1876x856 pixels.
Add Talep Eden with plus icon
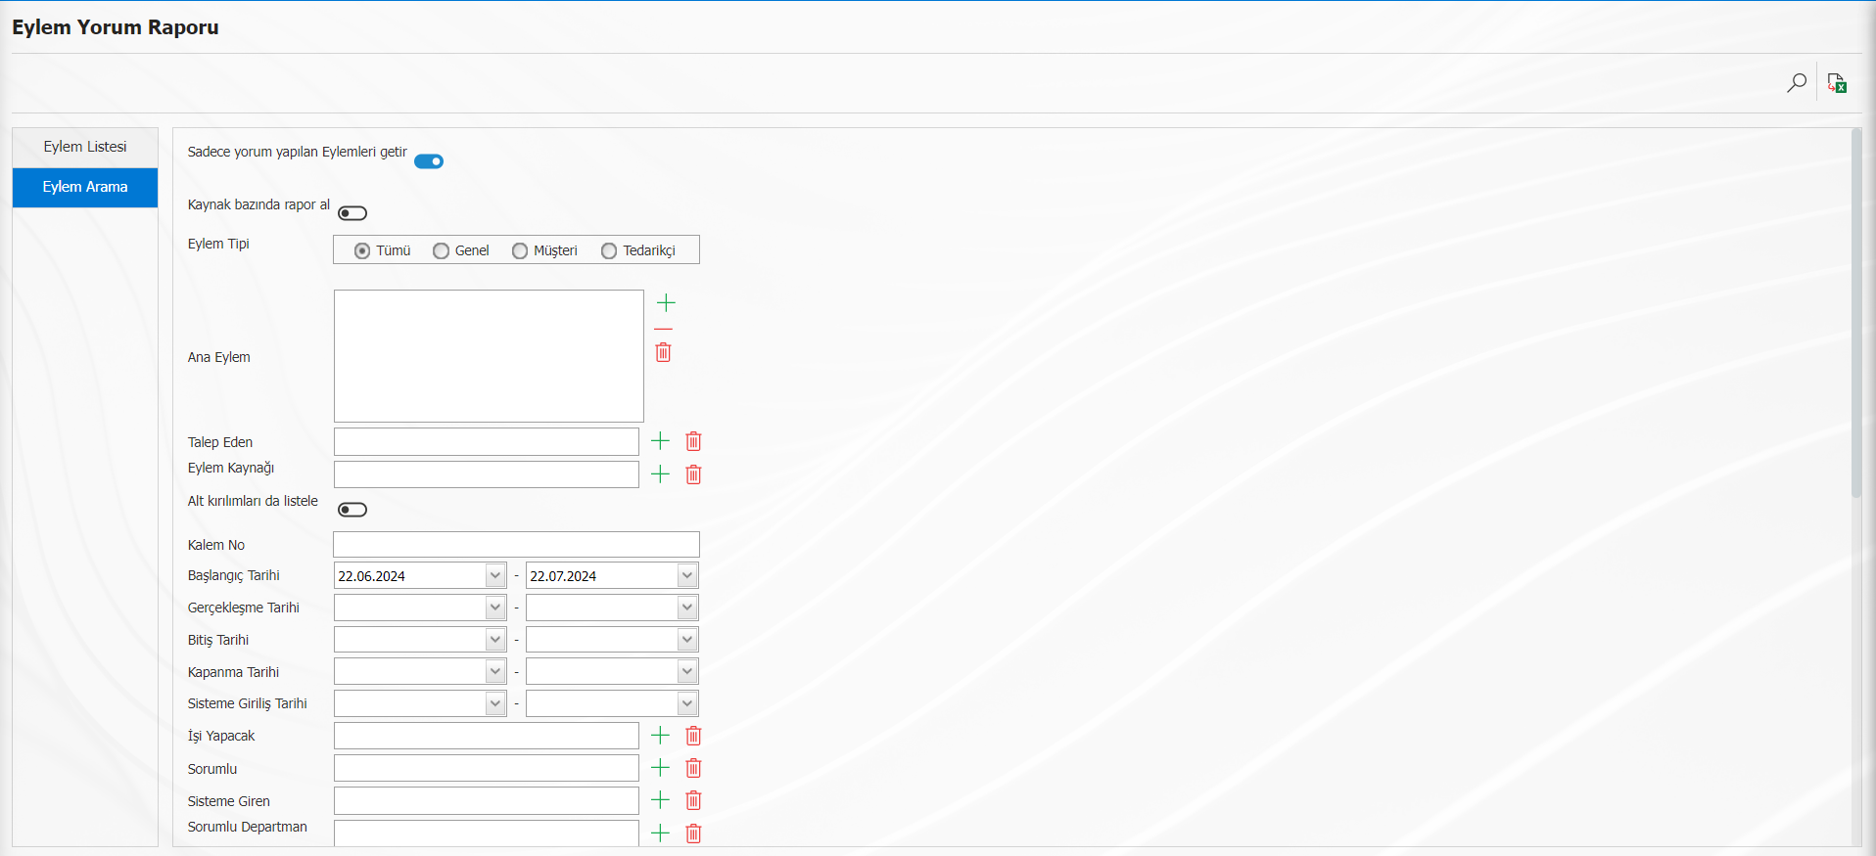[x=660, y=441]
